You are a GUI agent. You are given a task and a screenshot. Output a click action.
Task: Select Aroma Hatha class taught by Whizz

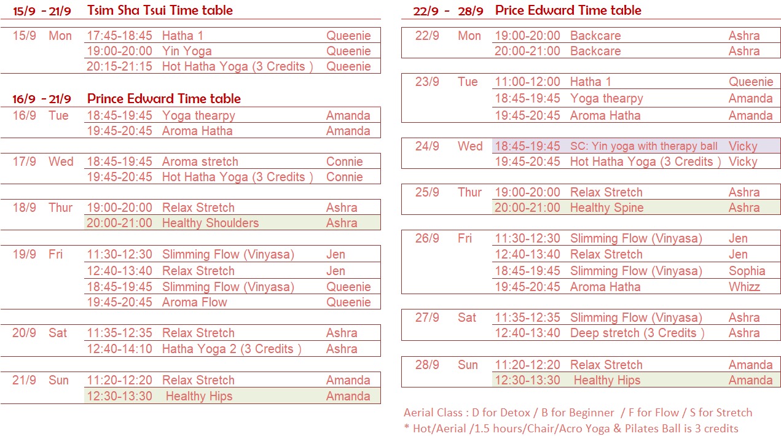point(636,287)
